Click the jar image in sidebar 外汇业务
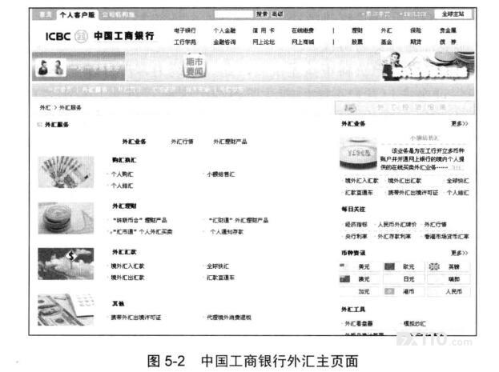This screenshot has width=499, height=372. tap(358, 154)
